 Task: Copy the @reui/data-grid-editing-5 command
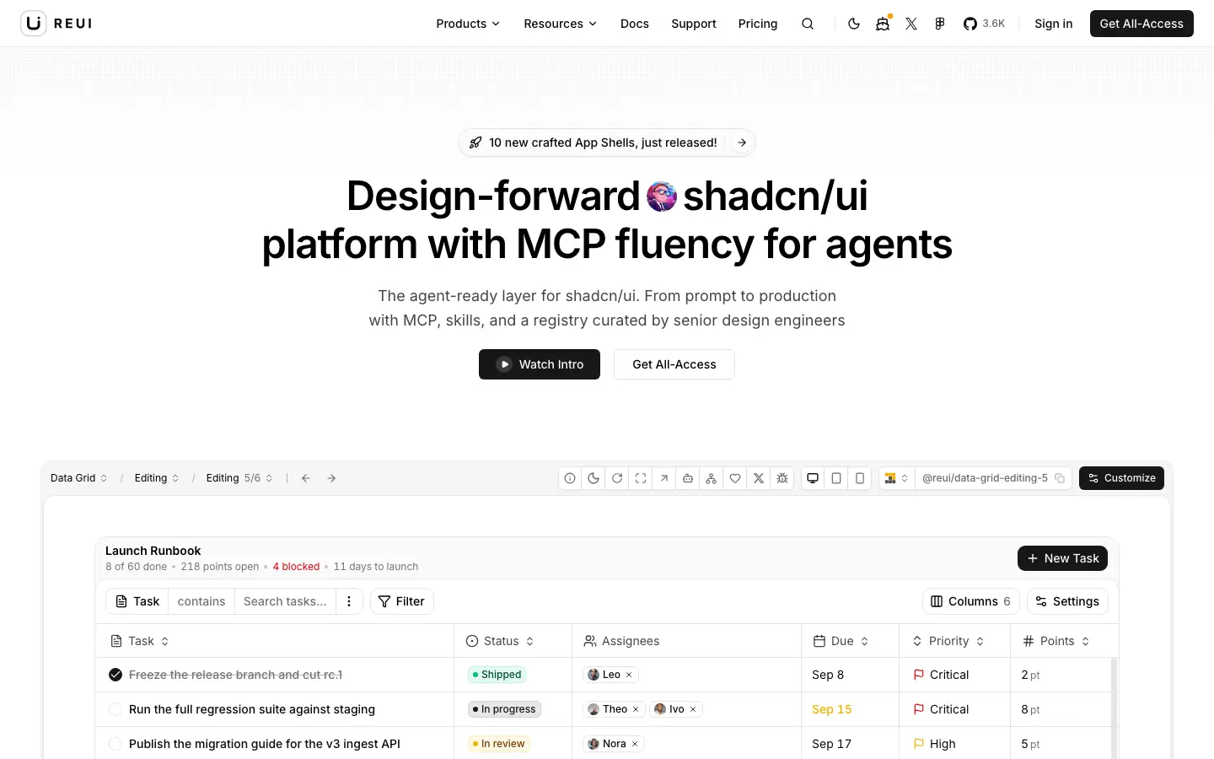click(x=1060, y=478)
